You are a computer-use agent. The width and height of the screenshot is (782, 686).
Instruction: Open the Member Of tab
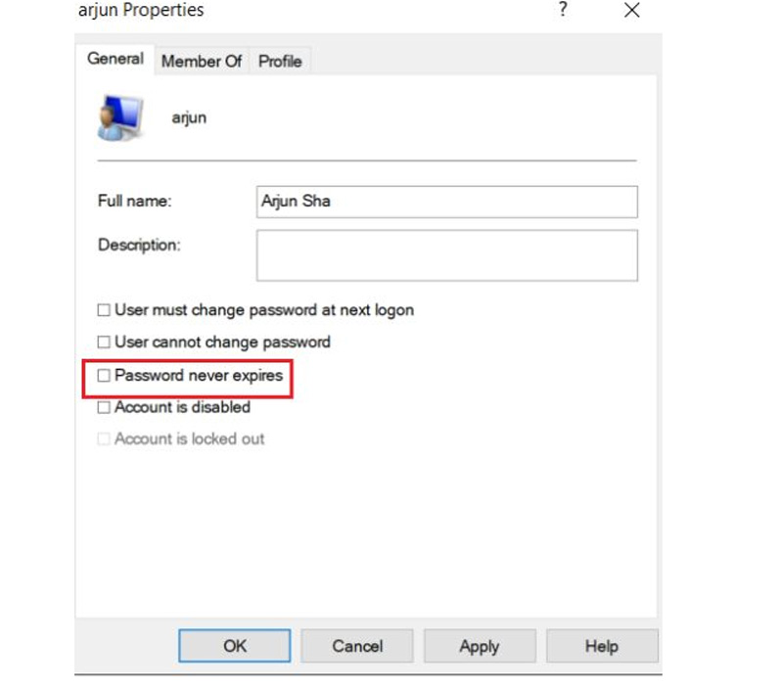pyautogui.click(x=202, y=62)
